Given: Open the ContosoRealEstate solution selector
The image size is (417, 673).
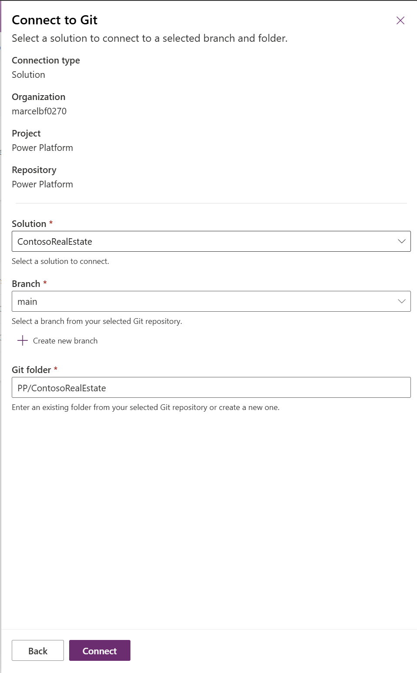Looking at the screenshot, I should tap(211, 241).
